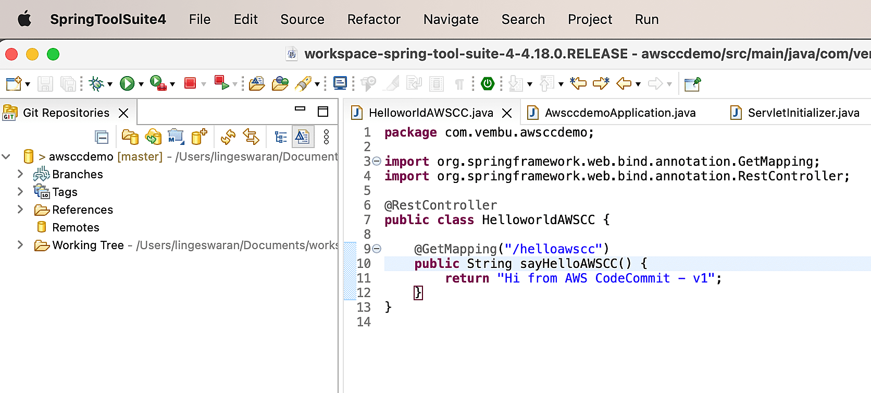The width and height of the screenshot is (871, 393).
Task: Open the External Tools dropdown arrow
Action: click(x=172, y=84)
